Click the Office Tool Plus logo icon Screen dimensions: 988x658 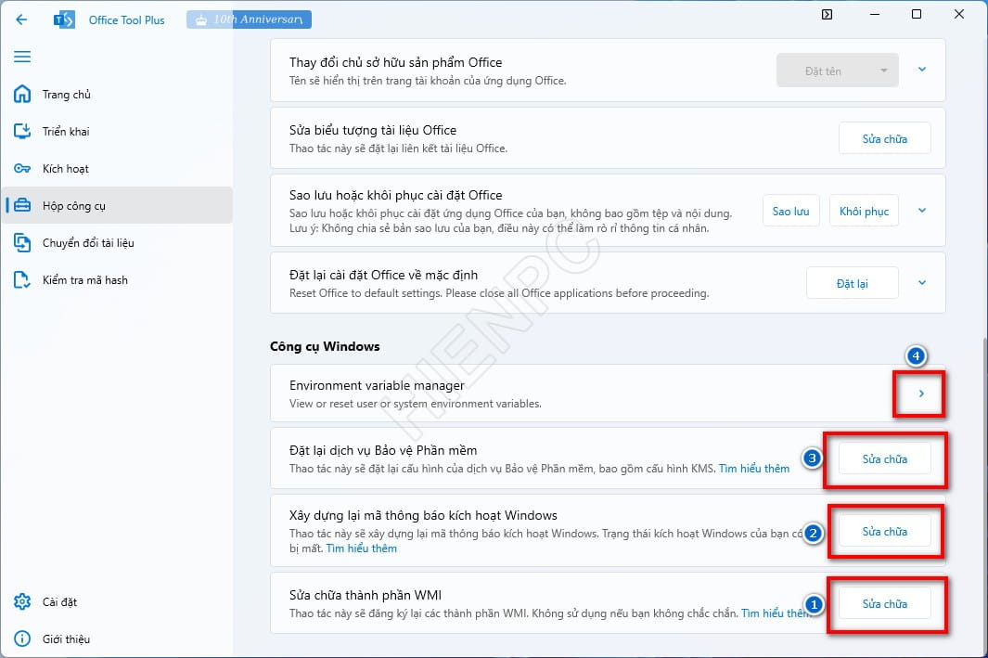(64, 19)
